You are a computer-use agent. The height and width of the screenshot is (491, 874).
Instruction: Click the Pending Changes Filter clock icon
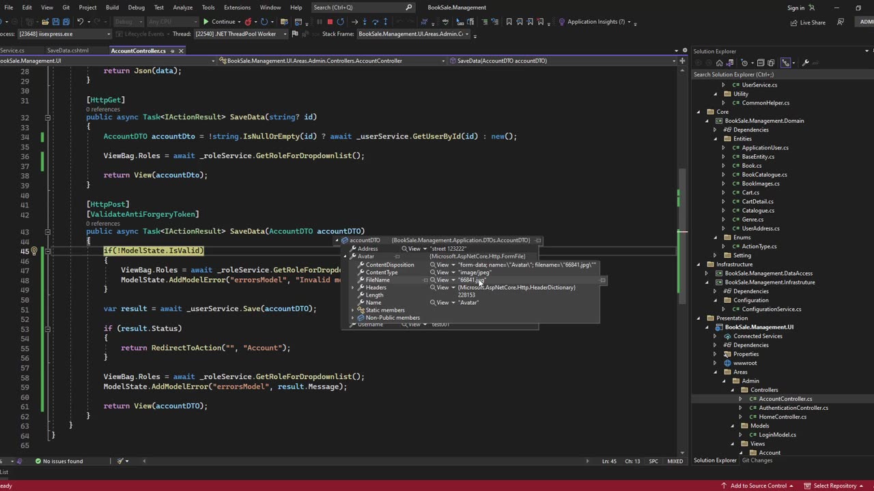745,63
